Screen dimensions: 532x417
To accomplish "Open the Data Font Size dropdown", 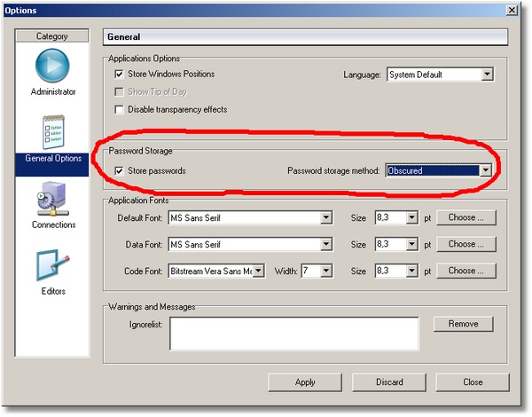I will 411,244.
